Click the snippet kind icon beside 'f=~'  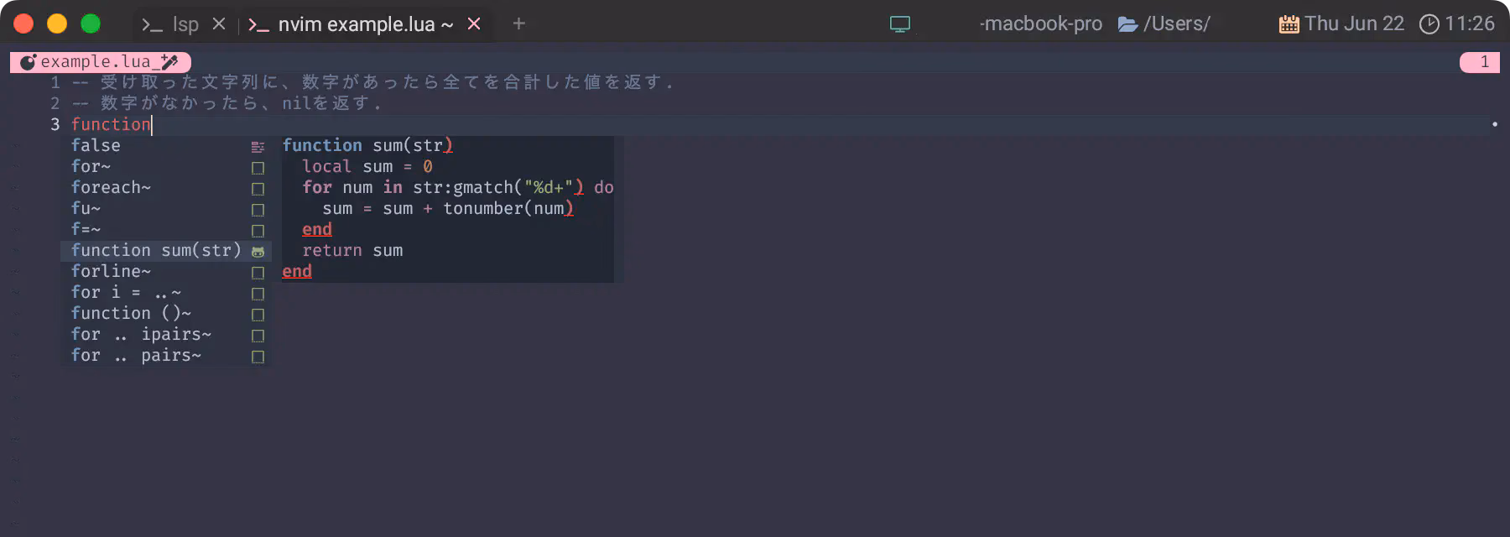(x=258, y=231)
